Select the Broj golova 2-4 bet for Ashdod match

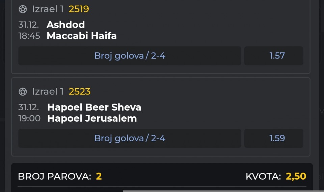pyautogui.click(x=130, y=56)
